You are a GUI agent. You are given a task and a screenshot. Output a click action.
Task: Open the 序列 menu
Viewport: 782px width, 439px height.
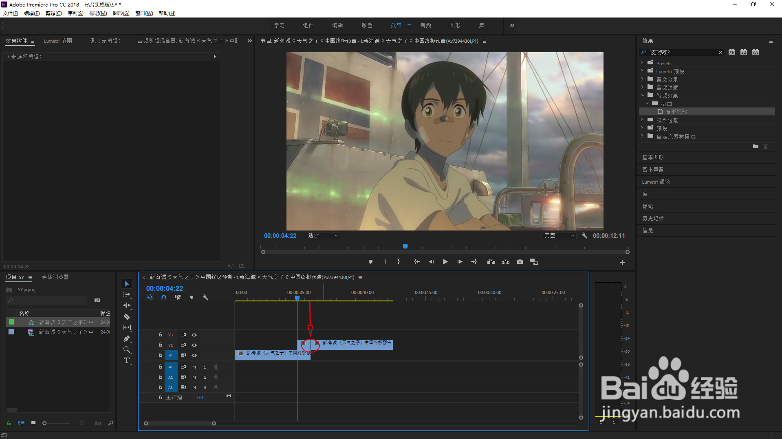(x=75, y=13)
